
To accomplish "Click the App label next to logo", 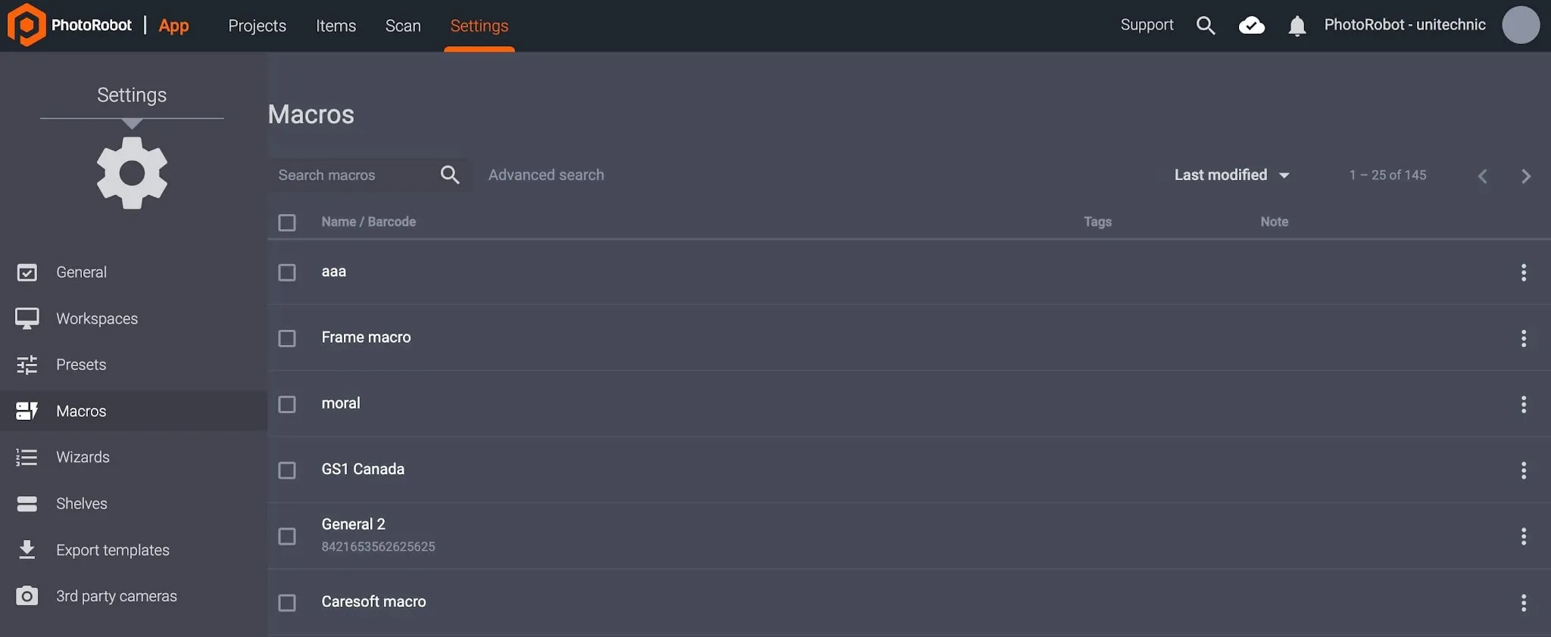I will 173,26.
